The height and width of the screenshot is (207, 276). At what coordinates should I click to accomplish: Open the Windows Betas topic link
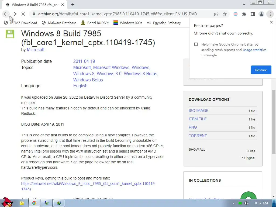[88, 80]
